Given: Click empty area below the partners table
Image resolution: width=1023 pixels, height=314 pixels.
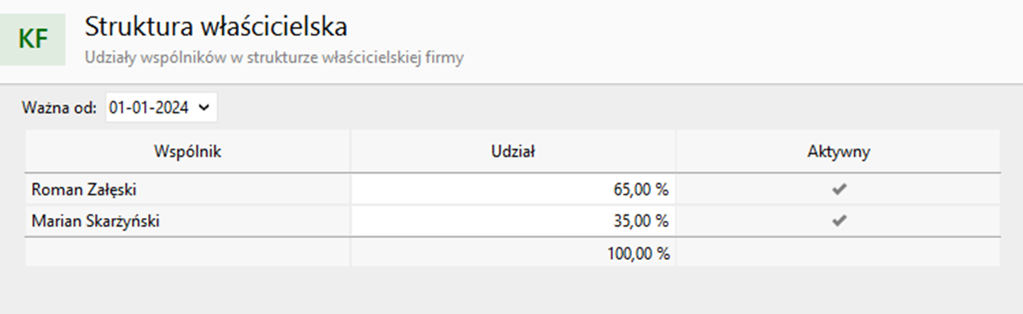Looking at the screenshot, I should pos(512,290).
